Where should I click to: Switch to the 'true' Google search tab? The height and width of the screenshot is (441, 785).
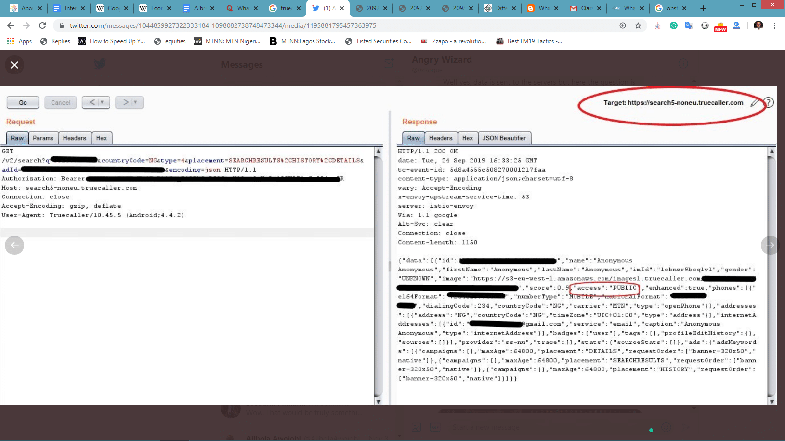[x=284, y=8]
